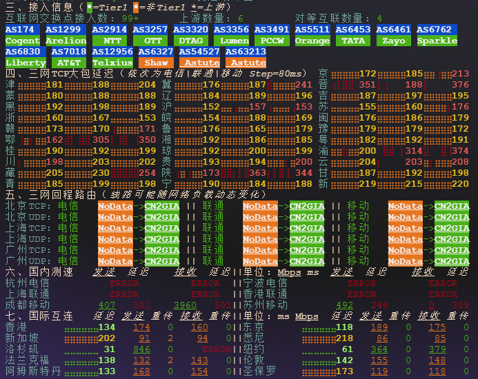Viewport: 478px width, 379px height.
Task: Click the AS3257 number
Action: (150, 30)
